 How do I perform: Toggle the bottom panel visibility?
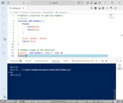click(x=95, y=3)
